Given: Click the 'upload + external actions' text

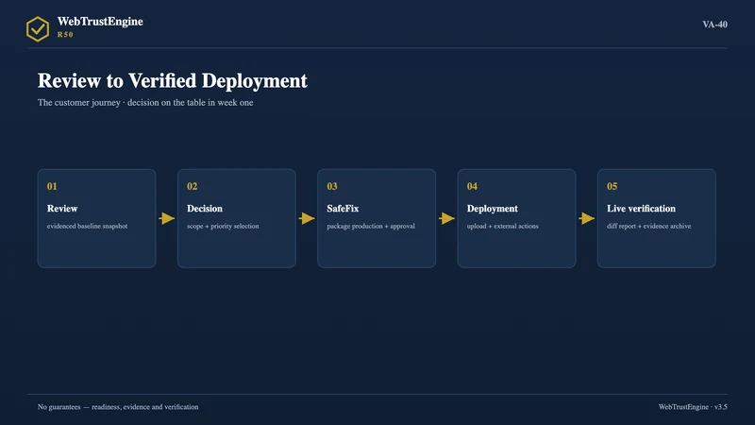Looking at the screenshot, I should pos(503,226).
